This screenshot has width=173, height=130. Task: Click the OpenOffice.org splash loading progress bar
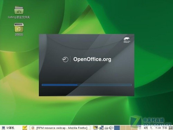click(x=86, y=85)
